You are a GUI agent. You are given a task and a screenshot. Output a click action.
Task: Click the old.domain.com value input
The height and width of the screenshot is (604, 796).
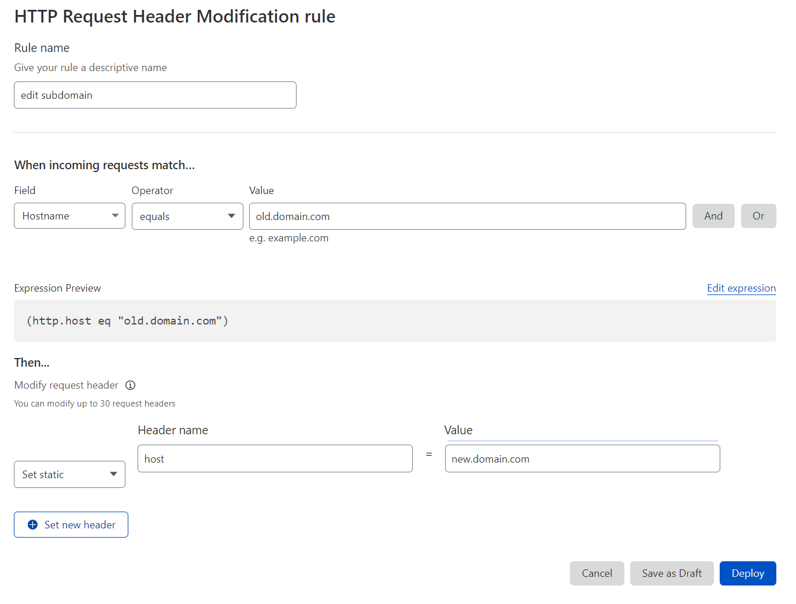(467, 217)
